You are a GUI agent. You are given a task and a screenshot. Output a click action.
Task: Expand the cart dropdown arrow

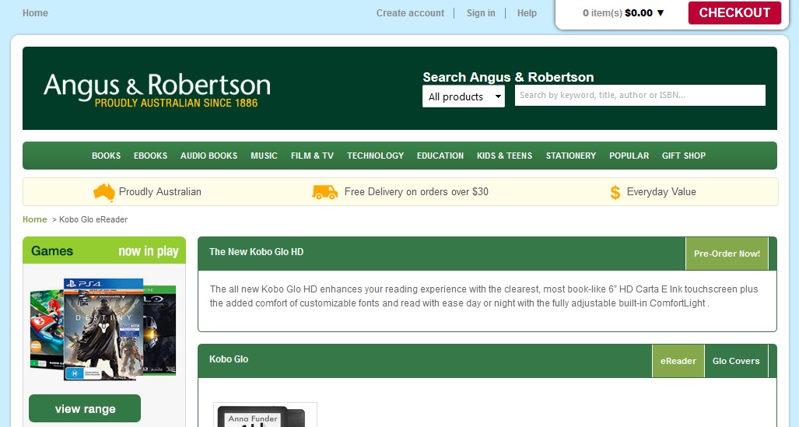[x=661, y=13]
